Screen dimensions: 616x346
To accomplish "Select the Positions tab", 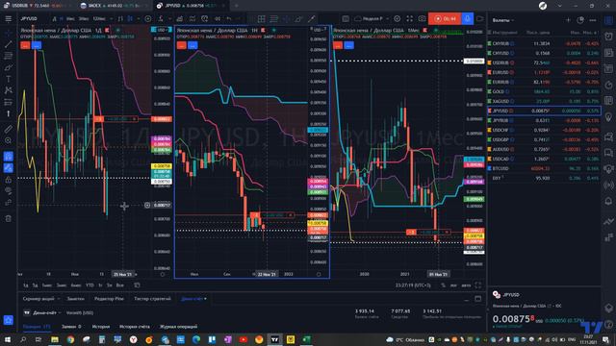I will click(37, 327).
